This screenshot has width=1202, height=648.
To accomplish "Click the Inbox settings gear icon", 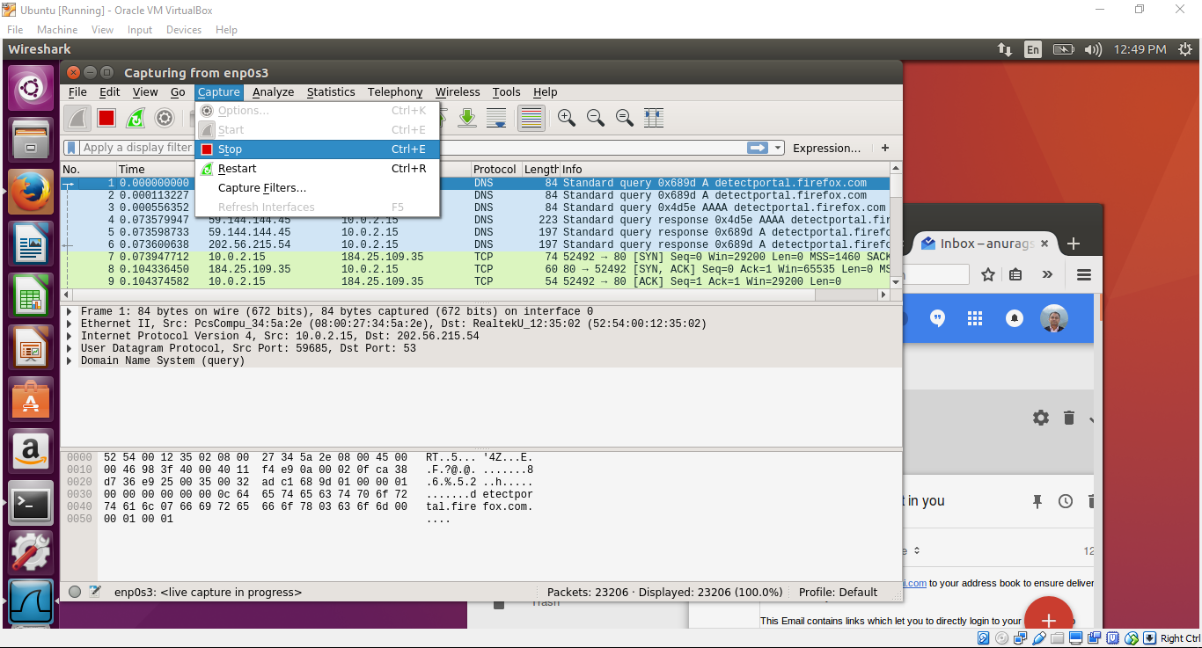I will coord(1041,418).
